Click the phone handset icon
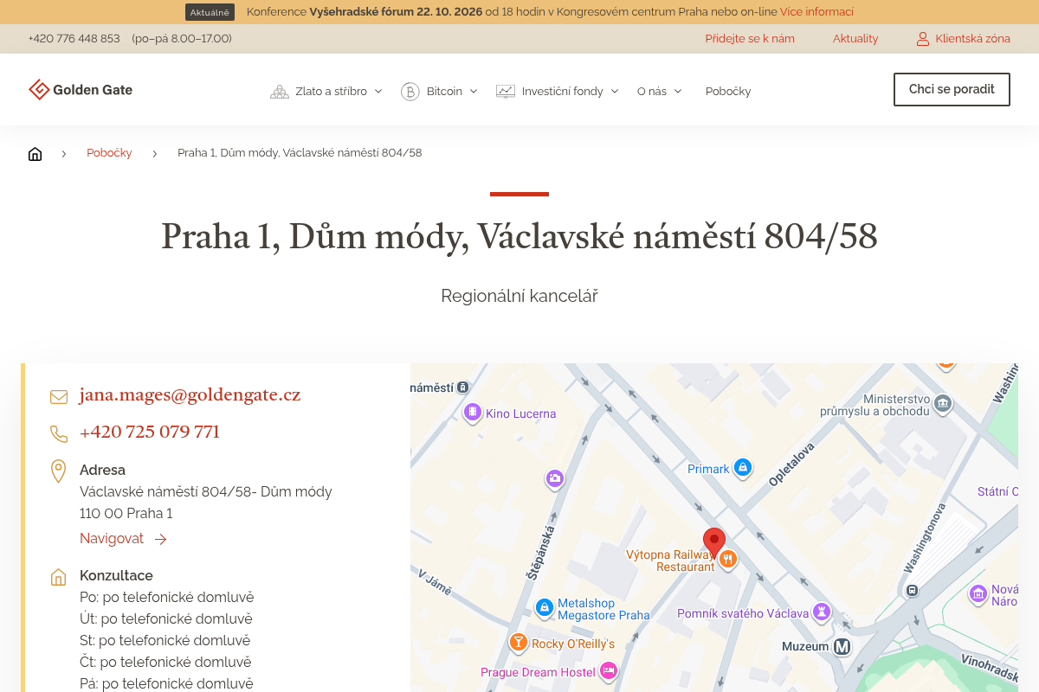 59,434
